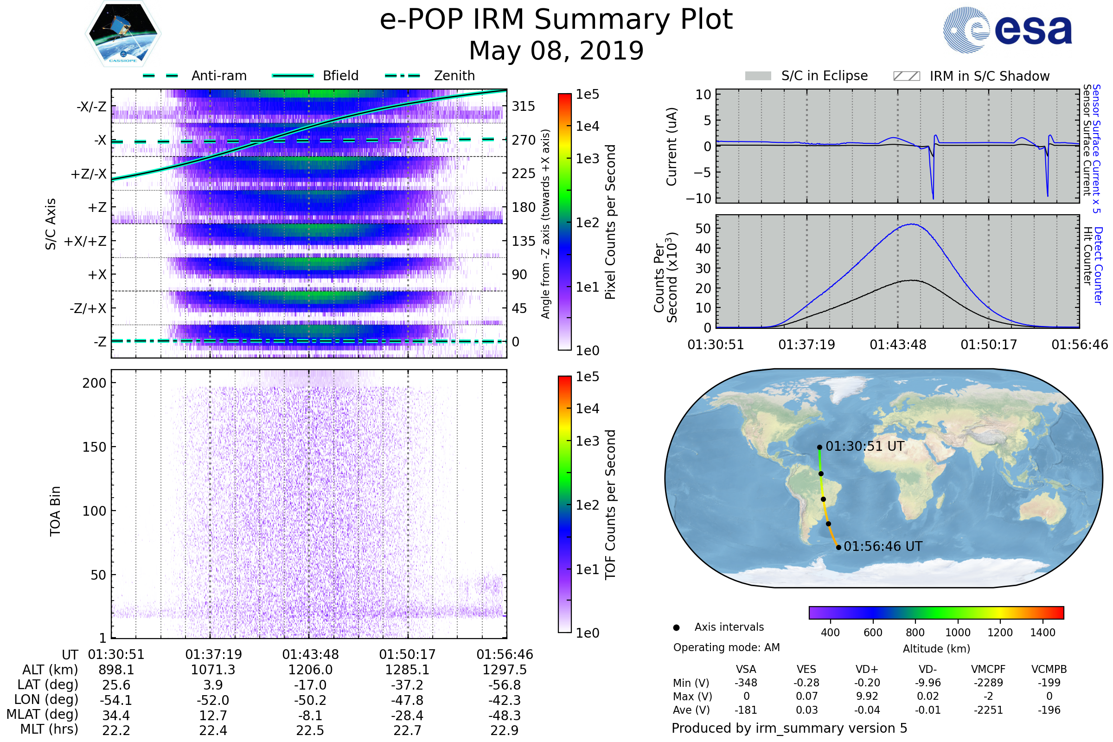1113x742 pixels.
Task: Click the Bfield solid line legend marker
Action: 293,76
